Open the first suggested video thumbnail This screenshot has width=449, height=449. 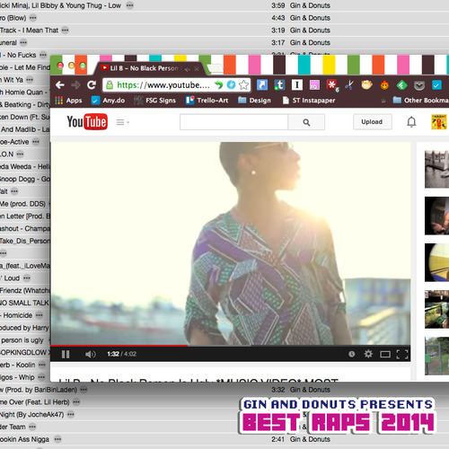pyautogui.click(x=436, y=169)
